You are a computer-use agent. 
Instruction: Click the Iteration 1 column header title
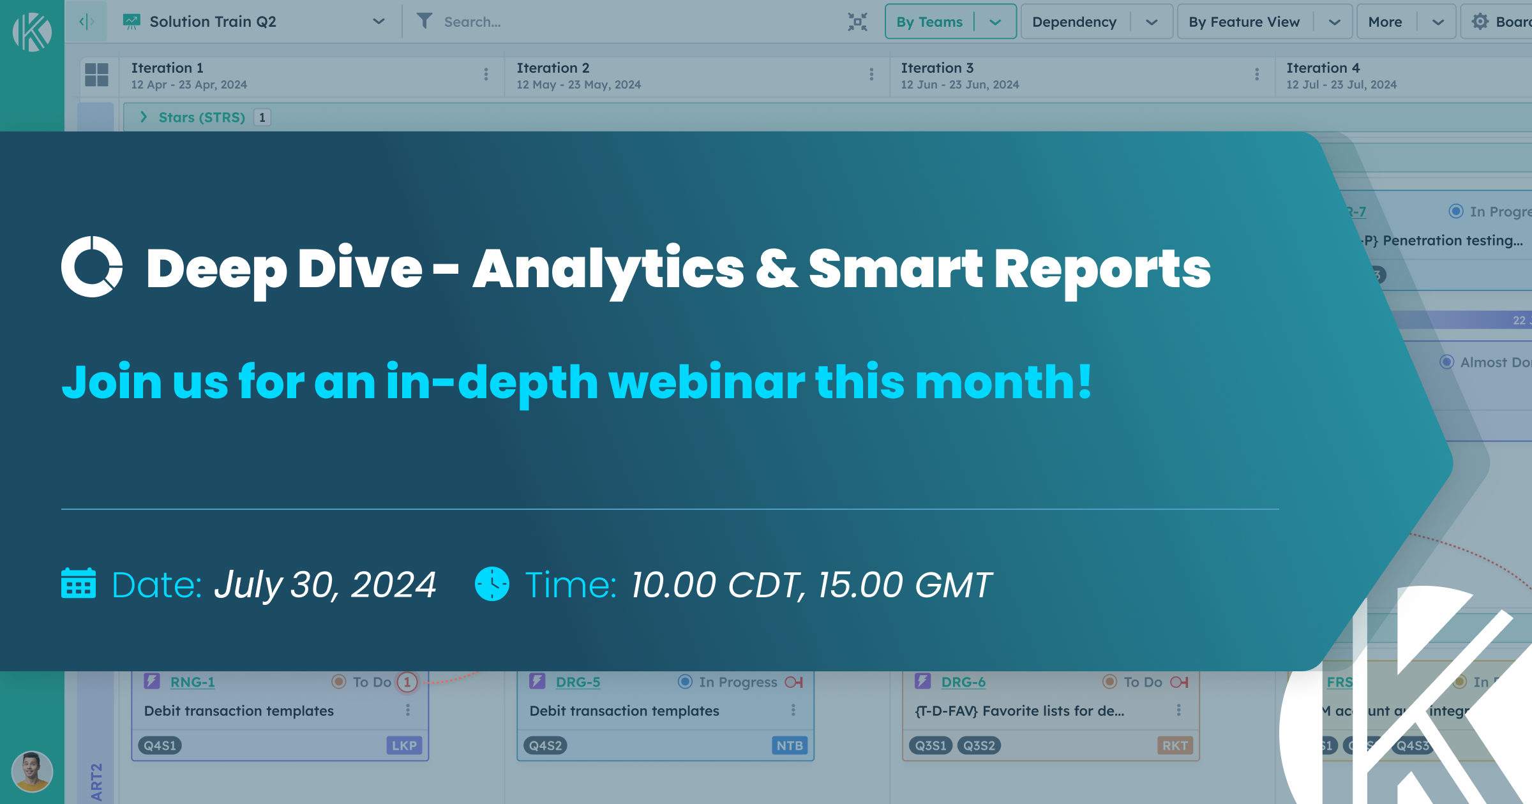[167, 68]
